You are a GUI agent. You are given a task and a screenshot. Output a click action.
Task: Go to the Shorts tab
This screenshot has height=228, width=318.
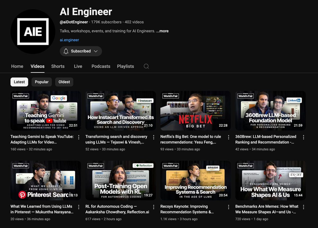58,66
